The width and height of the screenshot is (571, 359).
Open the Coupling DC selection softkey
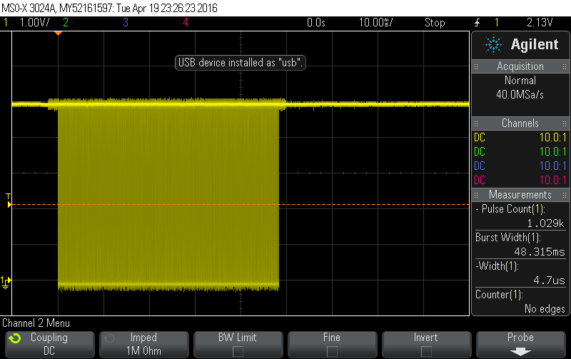click(x=49, y=343)
